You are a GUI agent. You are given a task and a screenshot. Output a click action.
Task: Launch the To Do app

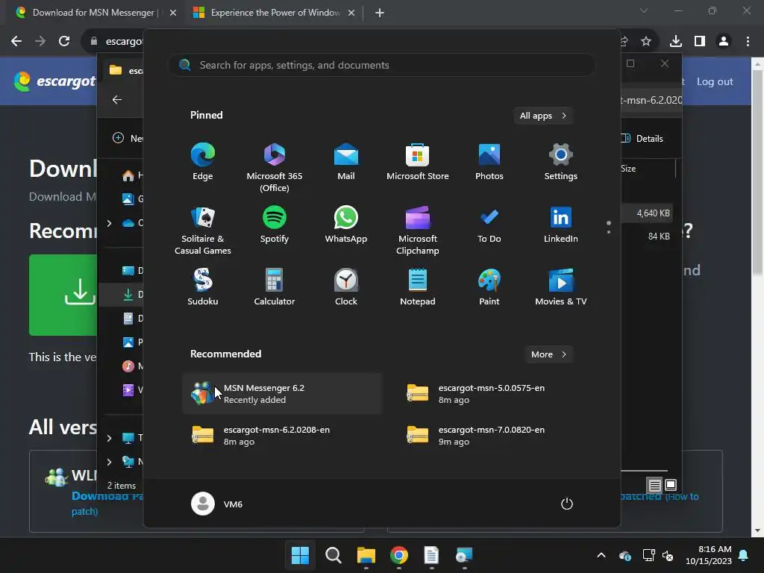489,225
